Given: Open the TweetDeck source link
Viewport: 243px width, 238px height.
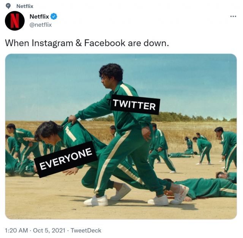Looking at the screenshot, I should coord(86,230).
